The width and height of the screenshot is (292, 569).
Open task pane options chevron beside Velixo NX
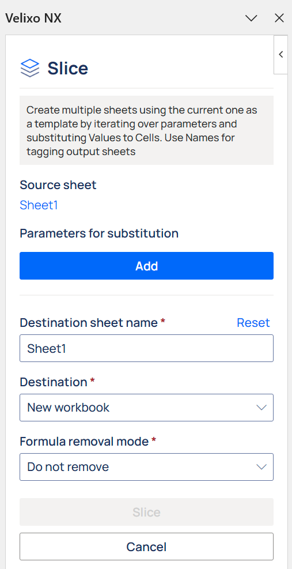251,18
